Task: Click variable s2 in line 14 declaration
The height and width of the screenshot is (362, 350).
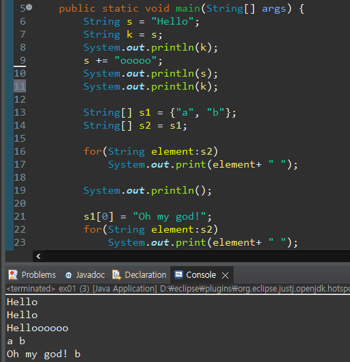Action: click(x=145, y=126)
